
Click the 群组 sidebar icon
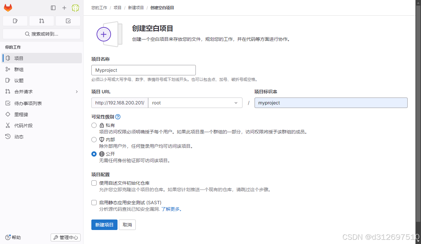pyautogui.click(x=8, y=69)
